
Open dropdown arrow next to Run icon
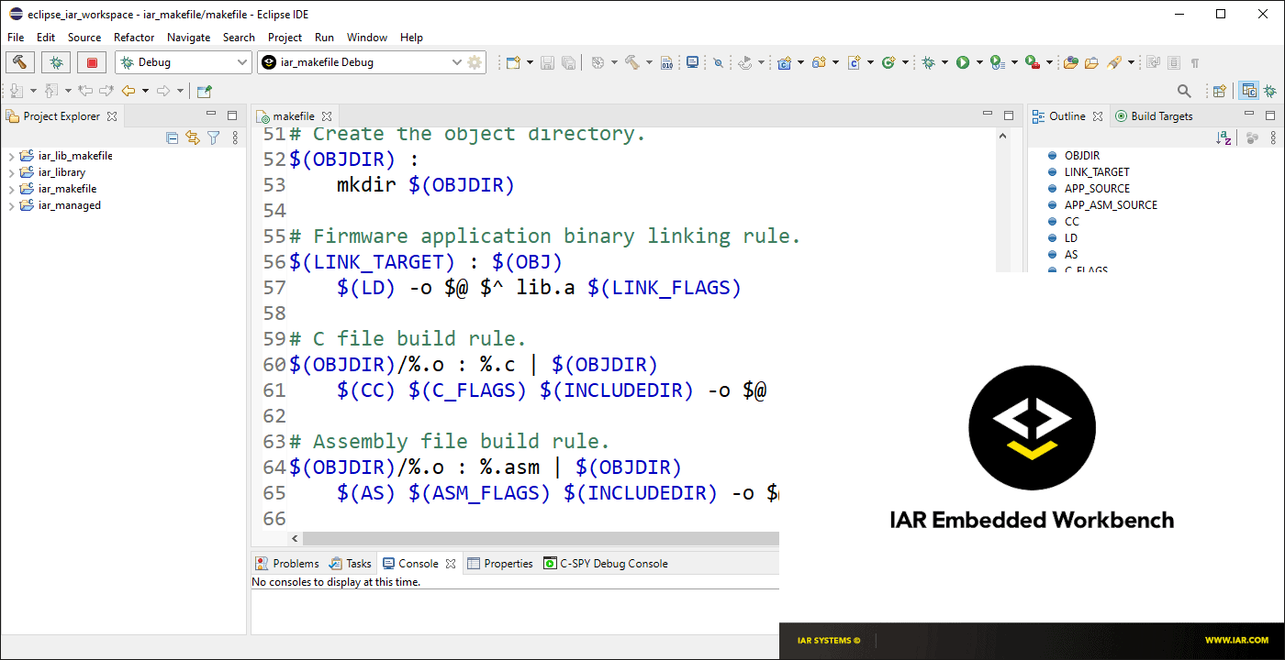[x=979, y=62]
